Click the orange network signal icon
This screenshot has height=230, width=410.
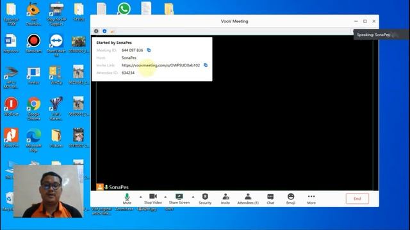click(x=112, y=31)
